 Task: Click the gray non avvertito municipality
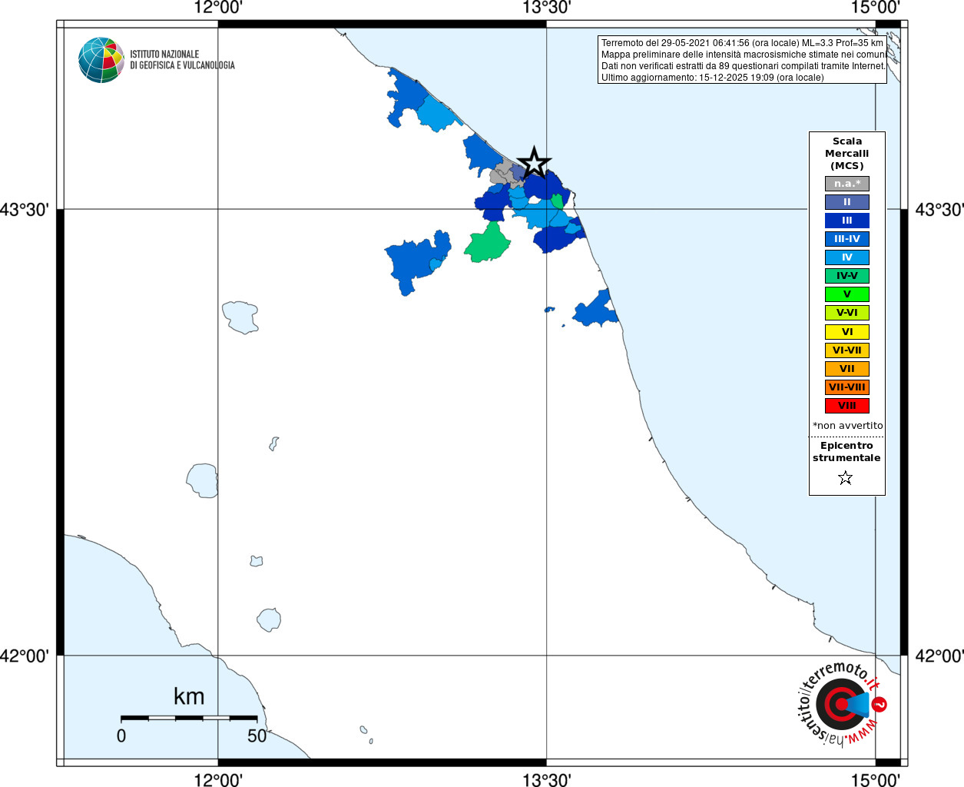[x=502, y=173]
